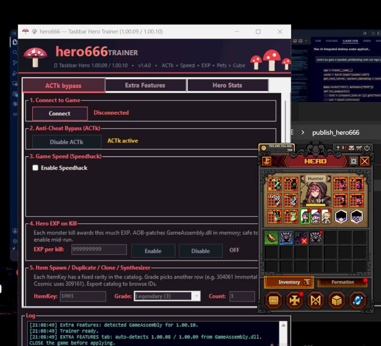Screen dimensions: 381x346
Task: Open Source Control in VS Code activity bar
Action: click(15, 63)
